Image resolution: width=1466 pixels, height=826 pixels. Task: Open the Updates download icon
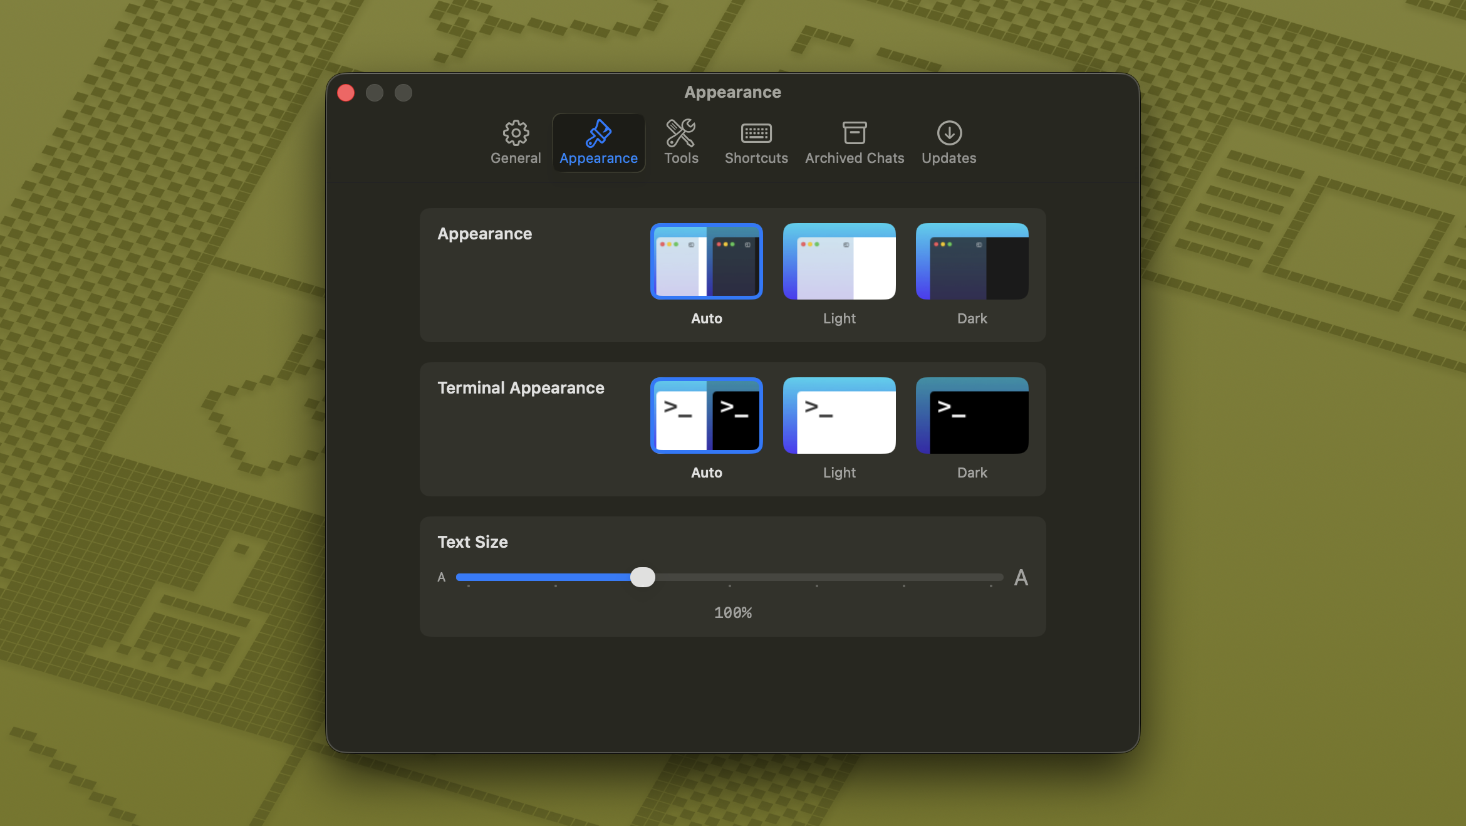[948, 133]
